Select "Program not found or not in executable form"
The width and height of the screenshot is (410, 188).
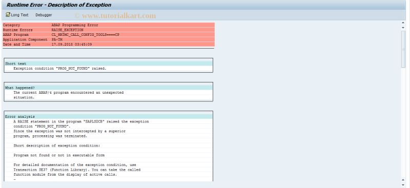tap(59, 155)
